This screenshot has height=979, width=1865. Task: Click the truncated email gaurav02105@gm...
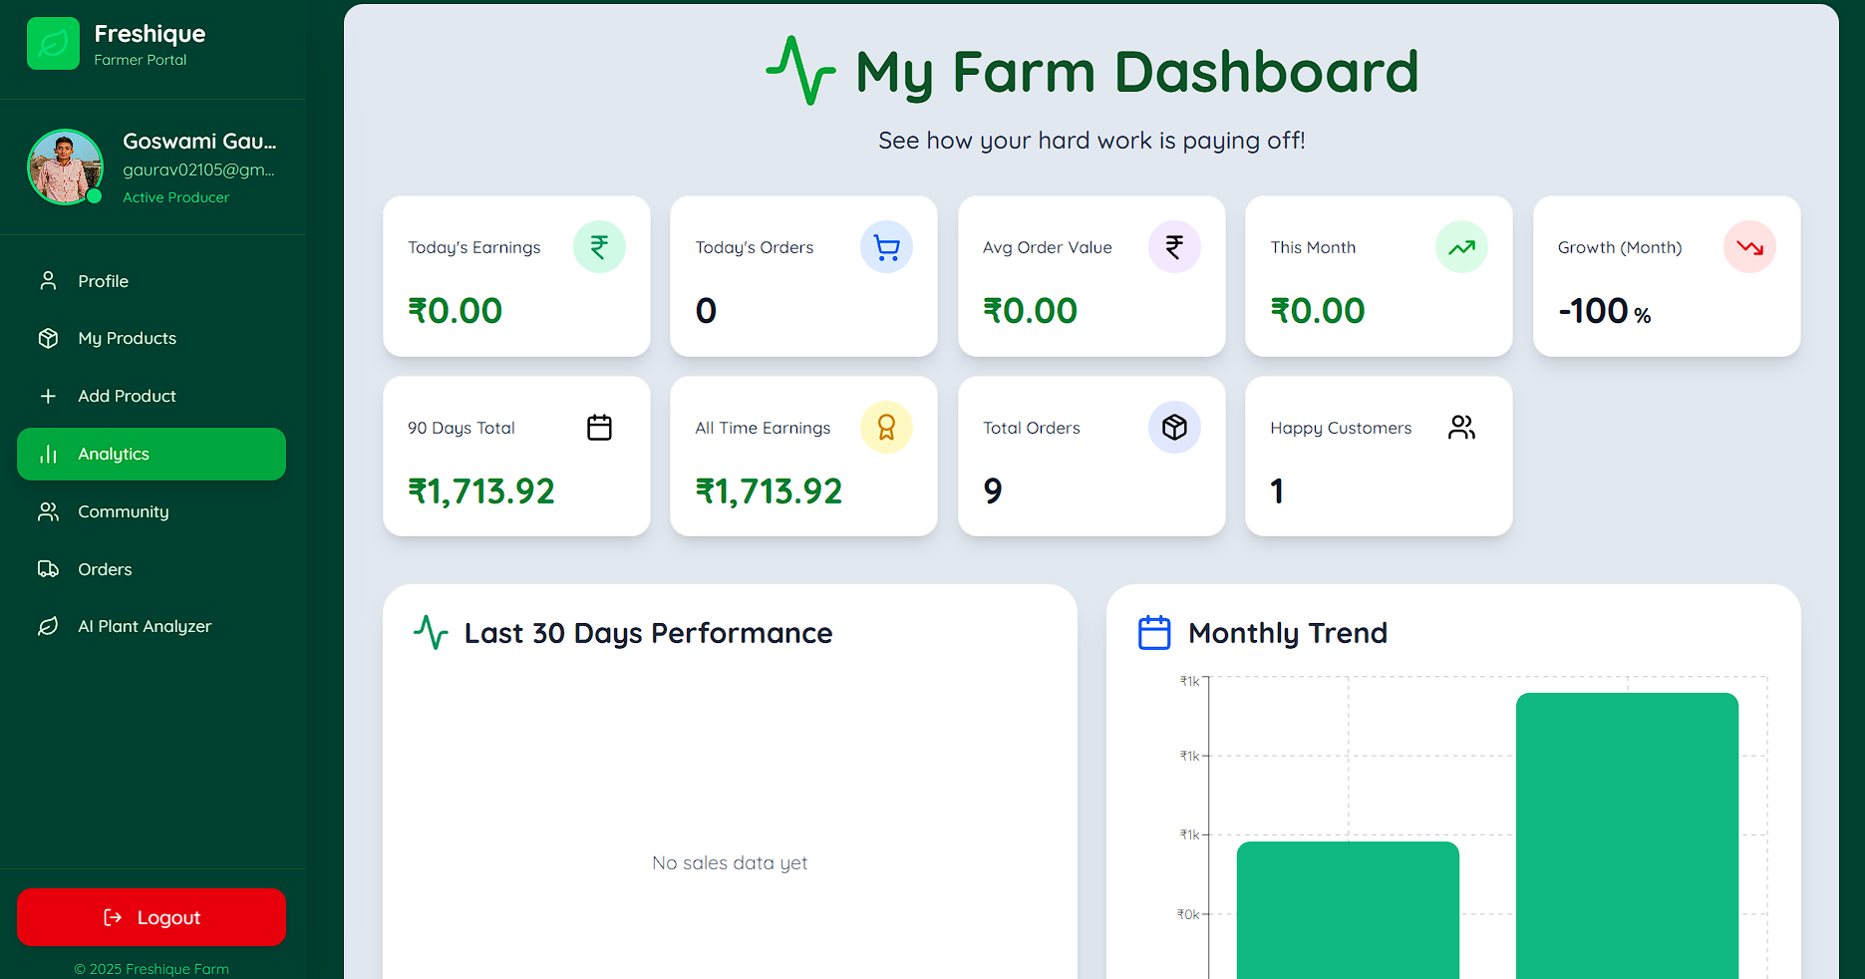[x=198, y=169]
